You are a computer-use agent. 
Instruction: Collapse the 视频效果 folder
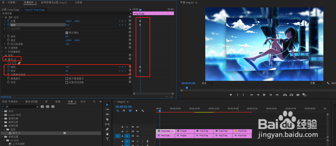2,126
